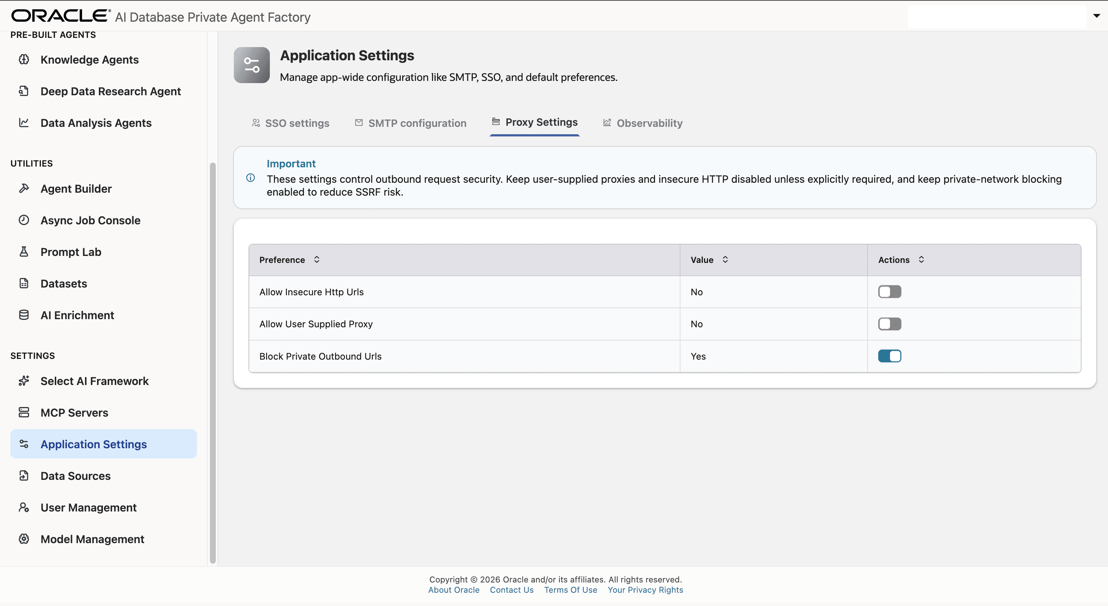Sort by the Value column arrows
The image size is (1108, 606).
[725, 259]
